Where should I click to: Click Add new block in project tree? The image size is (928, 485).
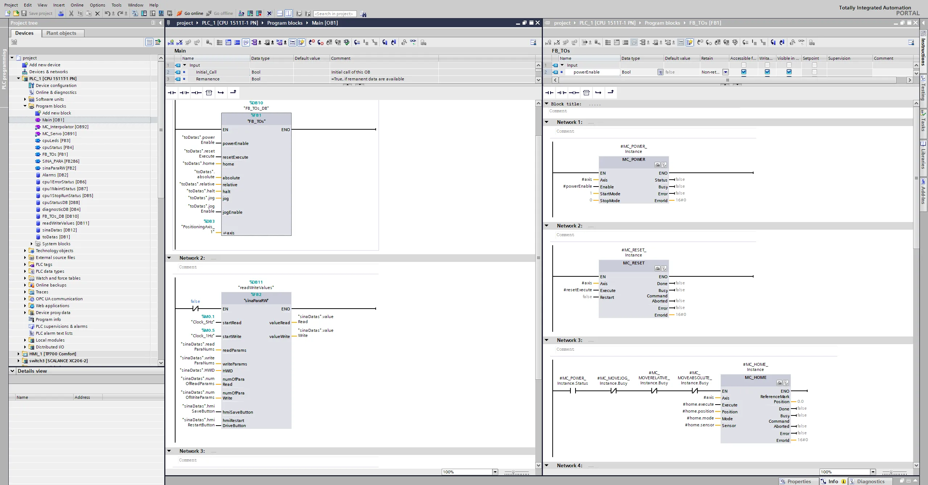[57, 113]
